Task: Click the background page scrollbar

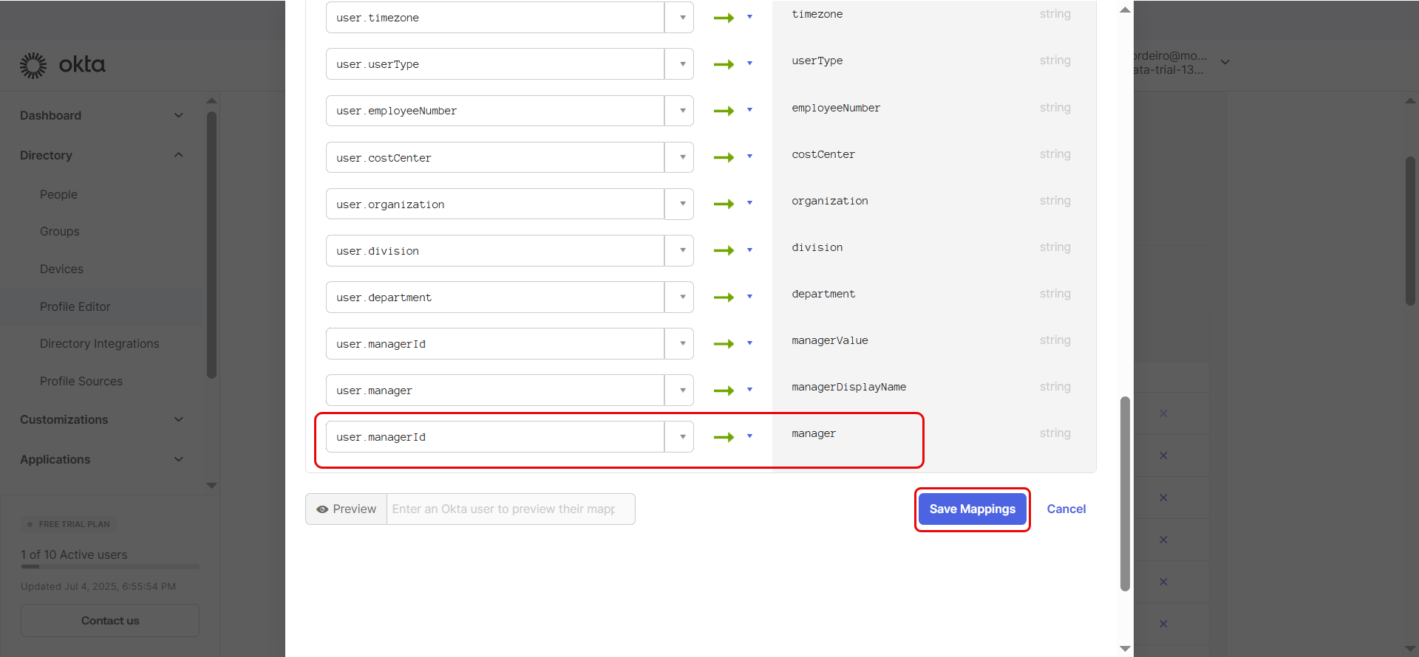Action: pos(1410,230)
